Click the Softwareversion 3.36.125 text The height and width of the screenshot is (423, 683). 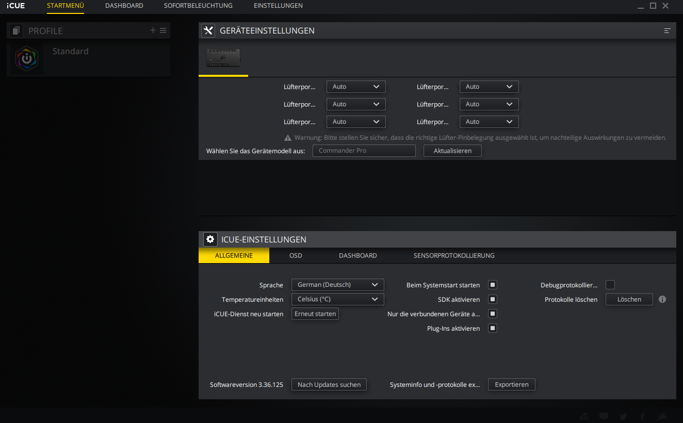pos(247,385)
